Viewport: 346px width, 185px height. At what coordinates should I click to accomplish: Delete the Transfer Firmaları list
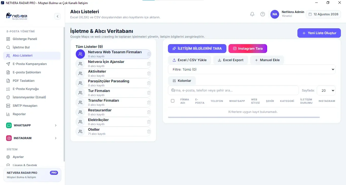[149, 102]
